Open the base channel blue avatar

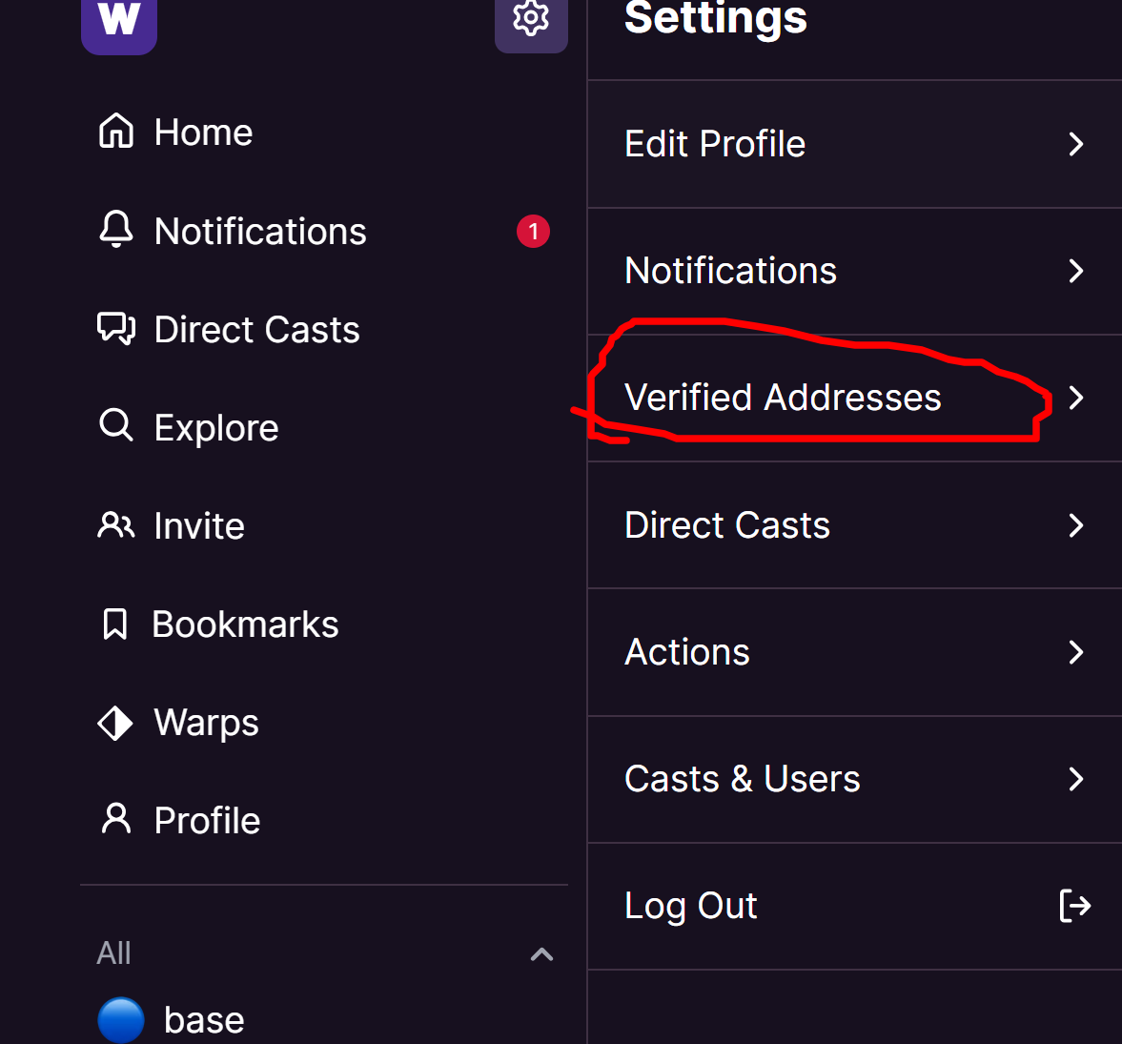(121, 1019)
